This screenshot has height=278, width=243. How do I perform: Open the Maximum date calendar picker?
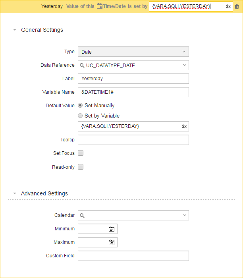[112, 242]
